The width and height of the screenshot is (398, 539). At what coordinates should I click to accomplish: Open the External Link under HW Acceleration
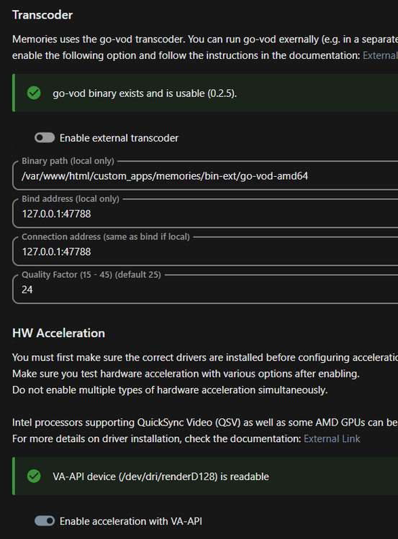(332, 438)
